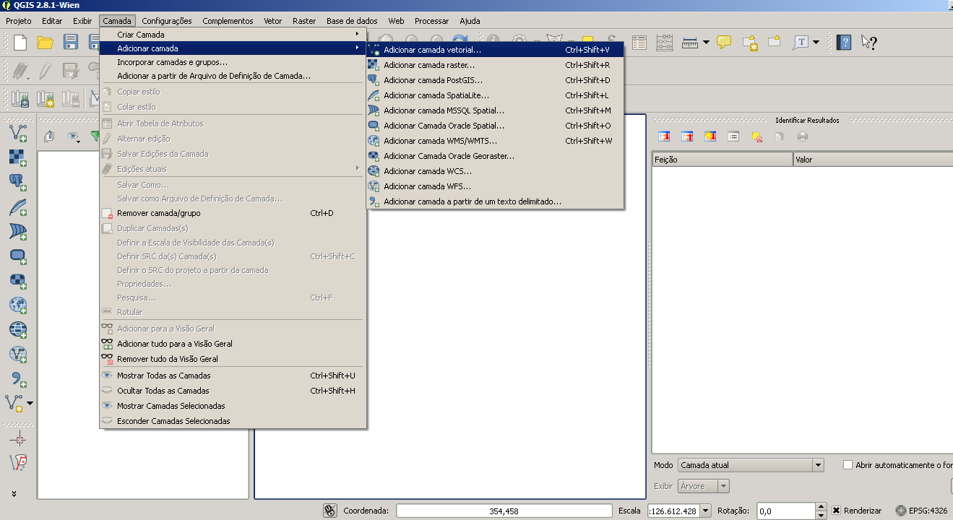Click Add delimited text layer comma icon

18,379
